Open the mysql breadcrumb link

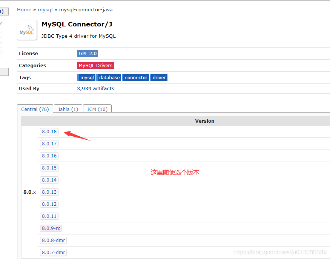45,10
